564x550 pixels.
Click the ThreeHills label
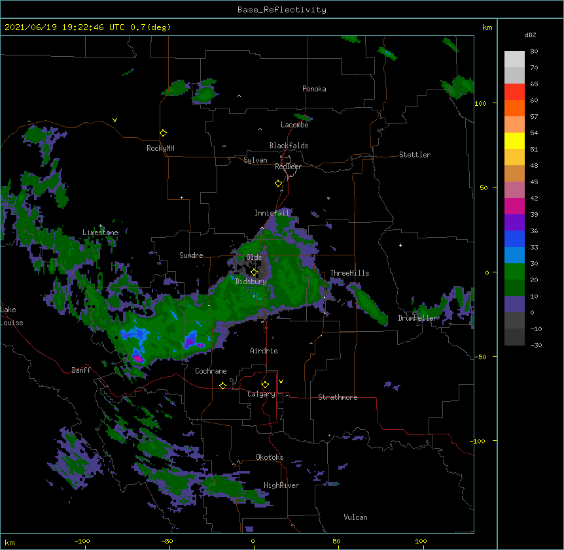click(x=349, y=273)
